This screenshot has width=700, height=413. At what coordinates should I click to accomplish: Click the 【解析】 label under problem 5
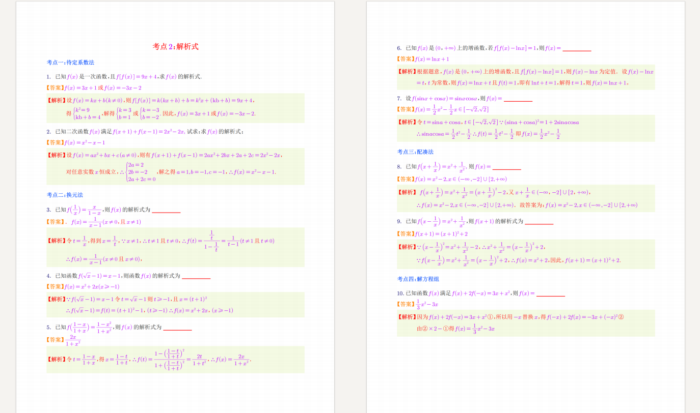pos(56,359)
